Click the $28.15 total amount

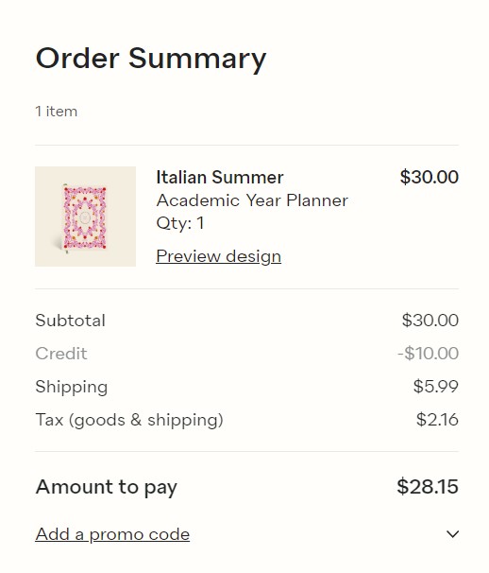428,486
